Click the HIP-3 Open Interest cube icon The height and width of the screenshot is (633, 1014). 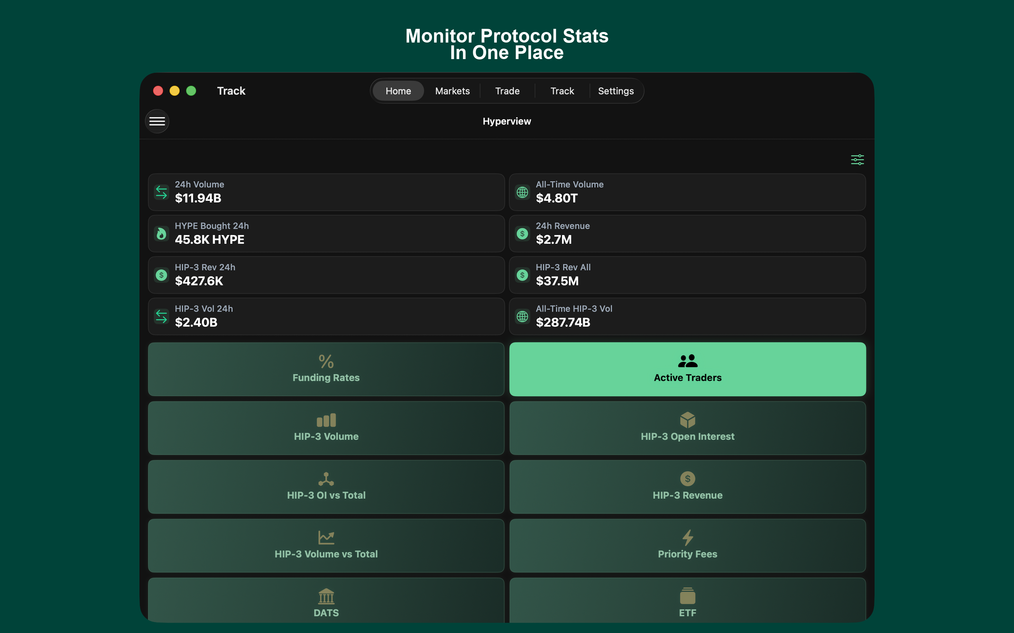(x=688, y=420)
